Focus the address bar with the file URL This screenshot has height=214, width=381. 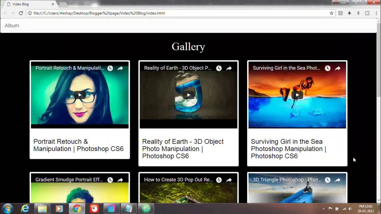tap(181, 13)
